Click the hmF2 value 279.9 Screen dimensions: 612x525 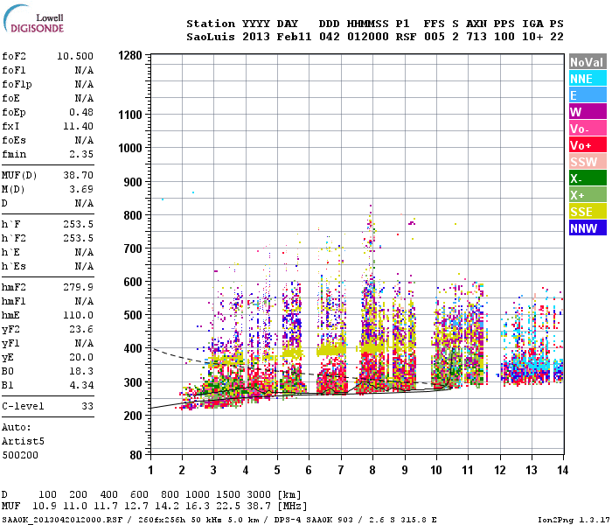pyautogui.click(x=78, y=287)
